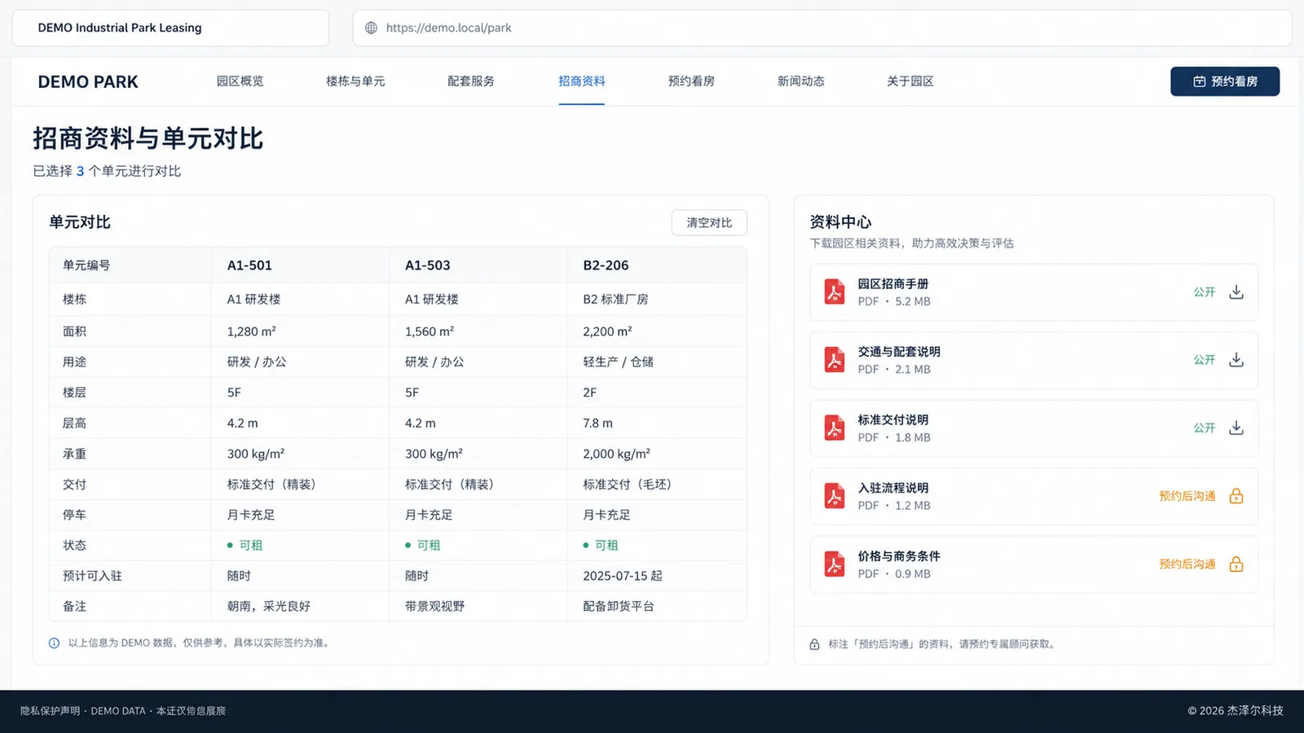Image resolution: width=1304 pixels, height=733 pixels.
Task: Click the PDF icon of 园区招商手册
Action: pos(834,292)
